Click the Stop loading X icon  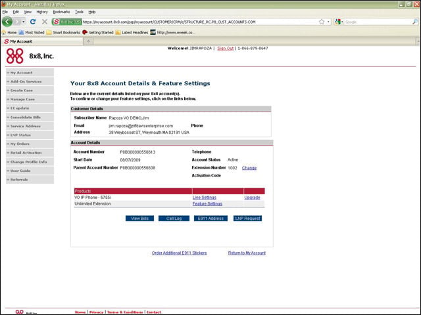(45, 22)
